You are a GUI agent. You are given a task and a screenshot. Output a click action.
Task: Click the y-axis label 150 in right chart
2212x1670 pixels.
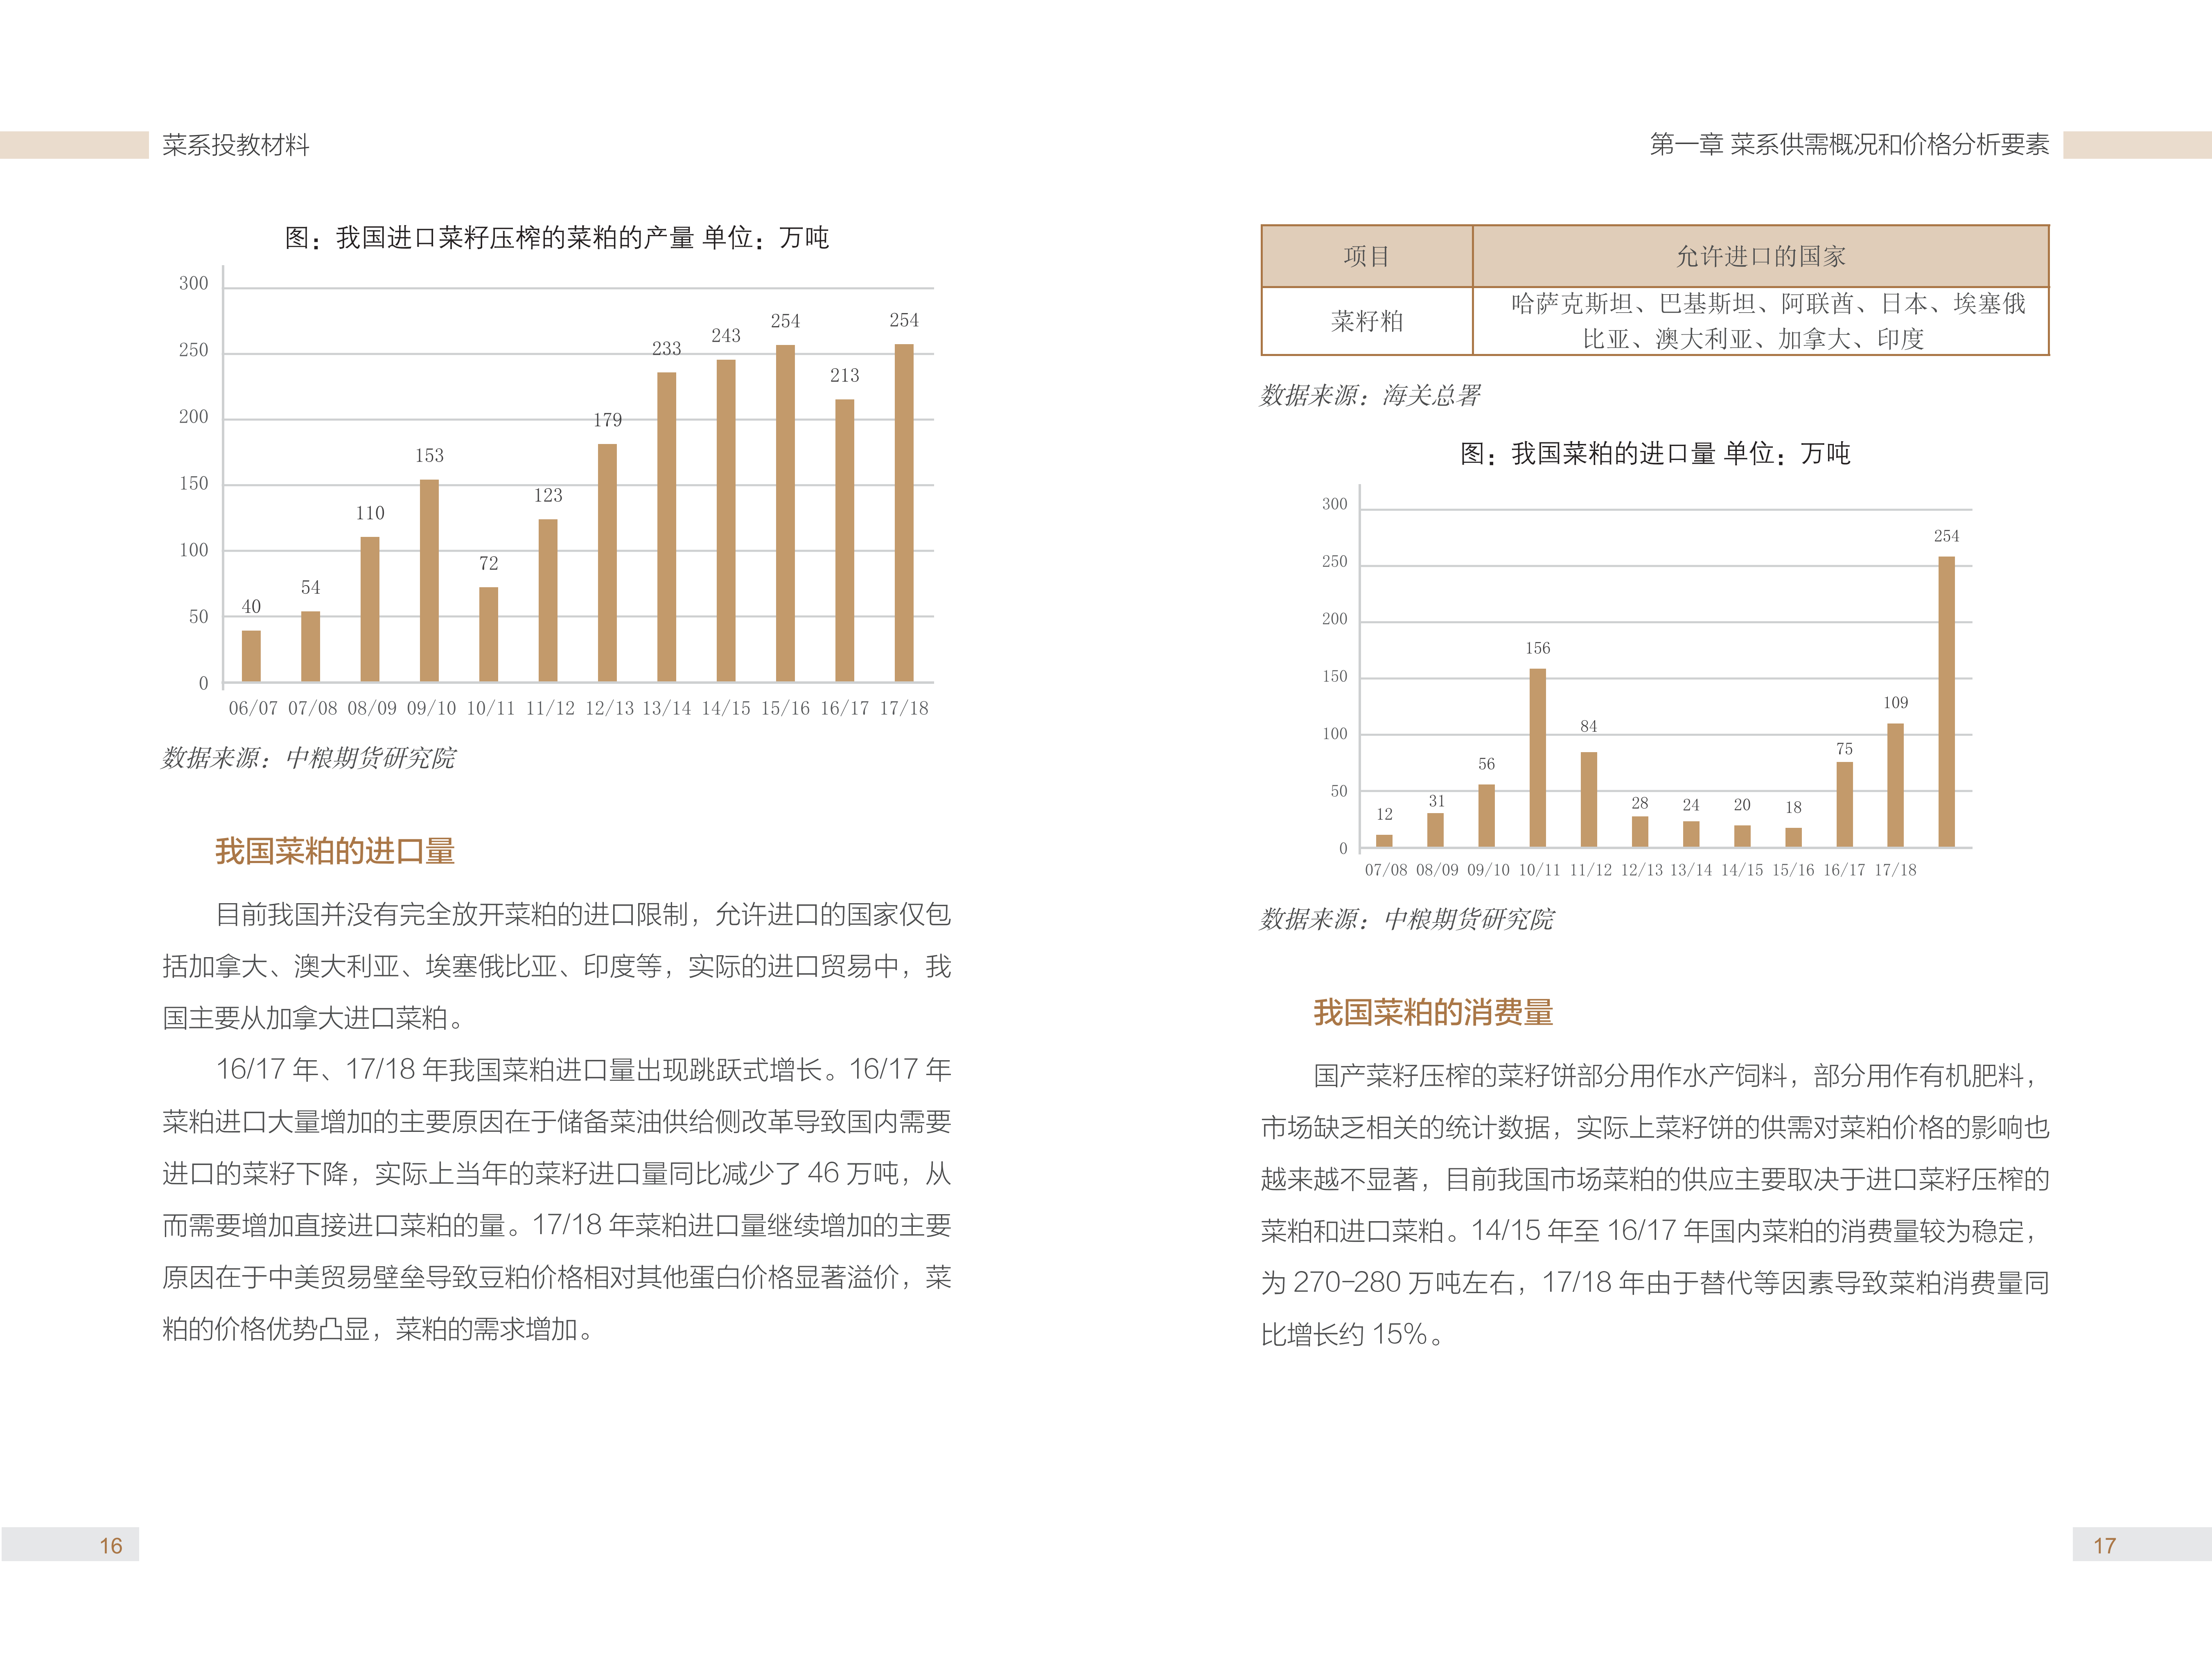[1335, 677]
